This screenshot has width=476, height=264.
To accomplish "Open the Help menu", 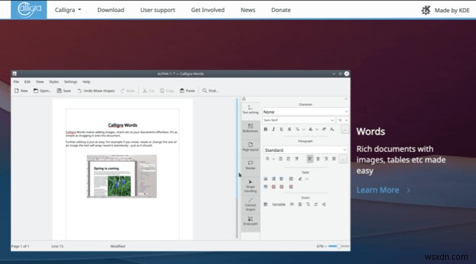I will [x=86, y=82].
